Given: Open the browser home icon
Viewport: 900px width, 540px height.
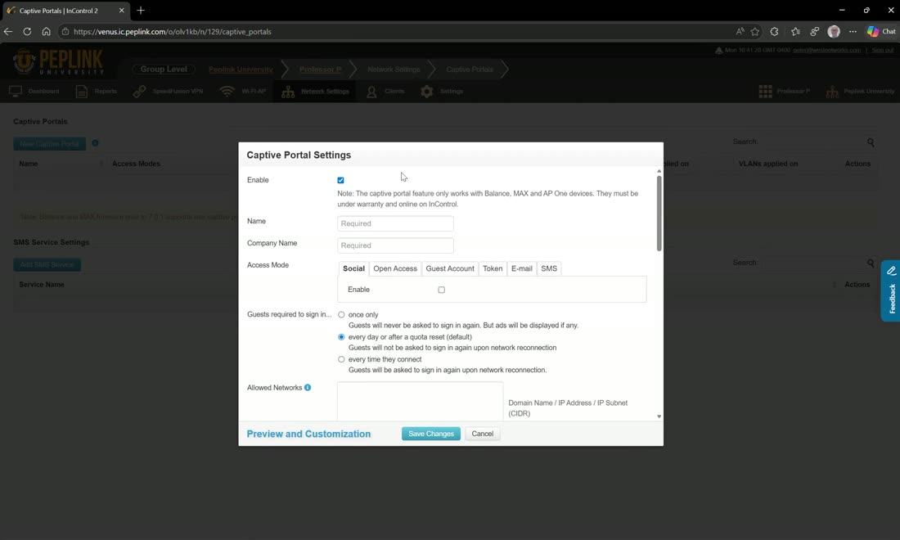Looking at the screenshot, I should point(46,32).
